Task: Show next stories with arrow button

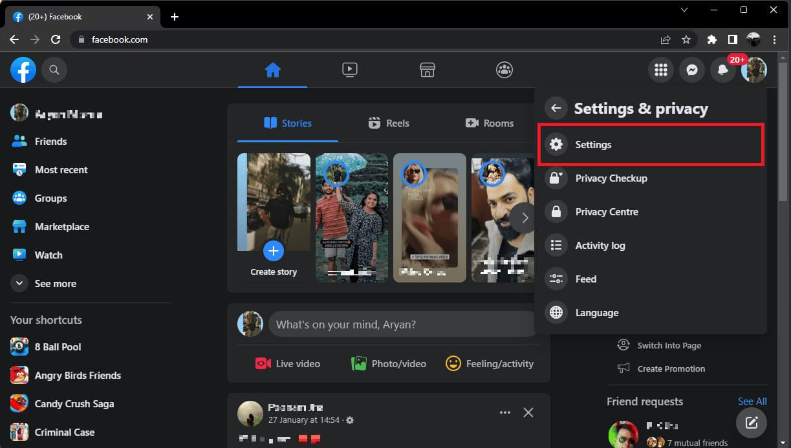Action: pos(525,218)
